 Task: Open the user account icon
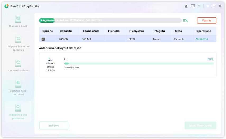pos(186,6)
